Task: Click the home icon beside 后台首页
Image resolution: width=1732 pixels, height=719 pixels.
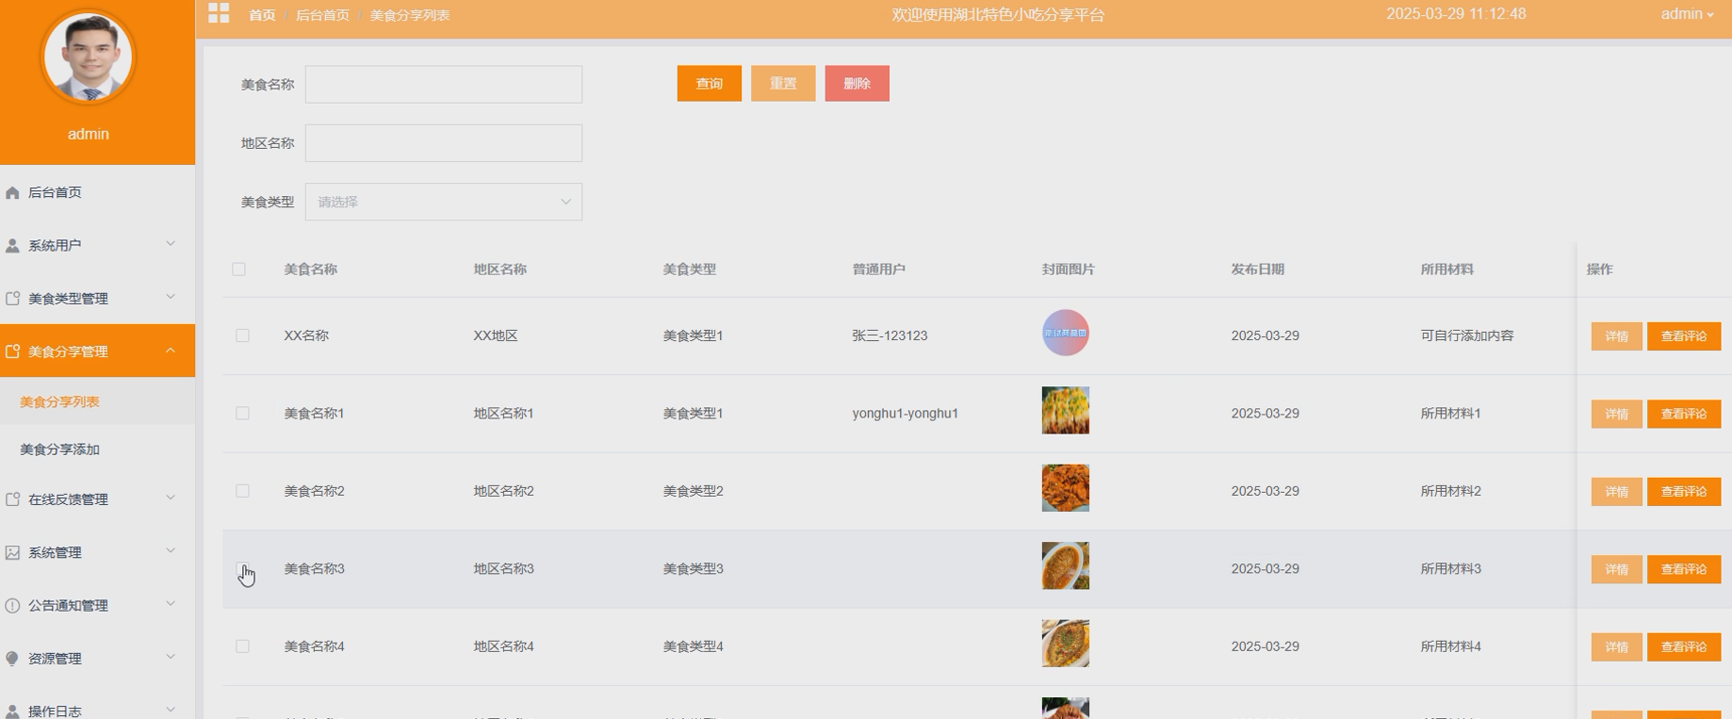Action: point(12,192)
